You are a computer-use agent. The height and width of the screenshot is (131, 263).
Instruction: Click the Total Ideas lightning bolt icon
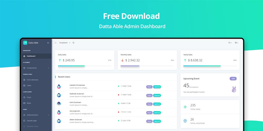pyautogui.click(x=185, y=107)
